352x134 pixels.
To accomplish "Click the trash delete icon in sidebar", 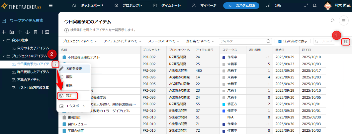I will pos(36,32).
